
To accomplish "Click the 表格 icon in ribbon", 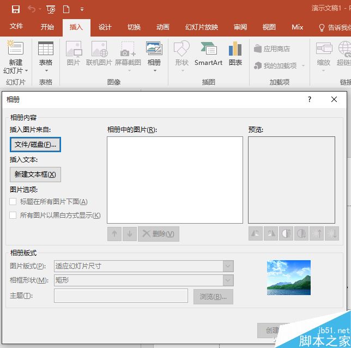I will click(x=46, y=49).
